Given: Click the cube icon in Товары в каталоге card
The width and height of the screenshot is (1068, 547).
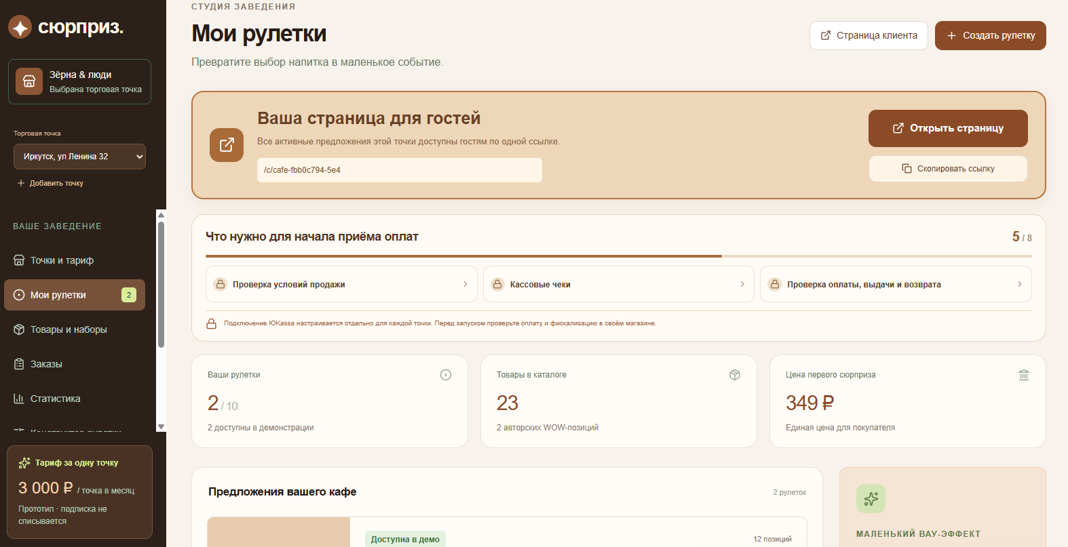Looking at the screenshot, I should coord(735,375).
